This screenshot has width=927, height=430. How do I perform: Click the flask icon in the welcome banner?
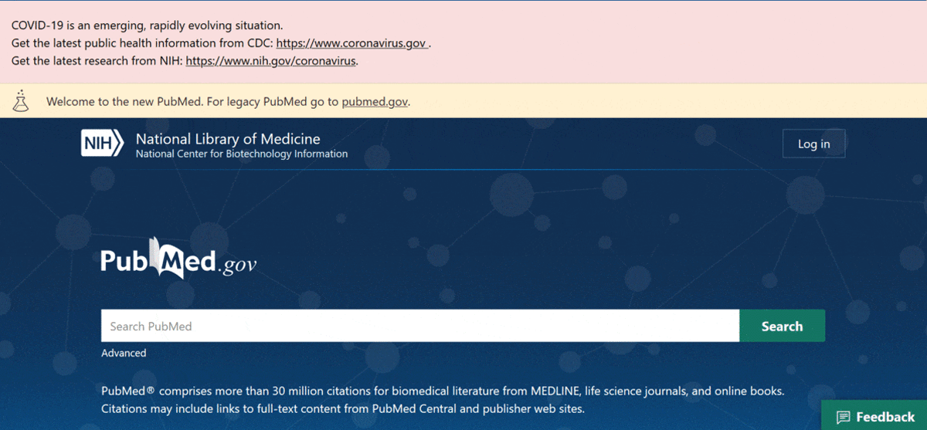click(21, 100)
